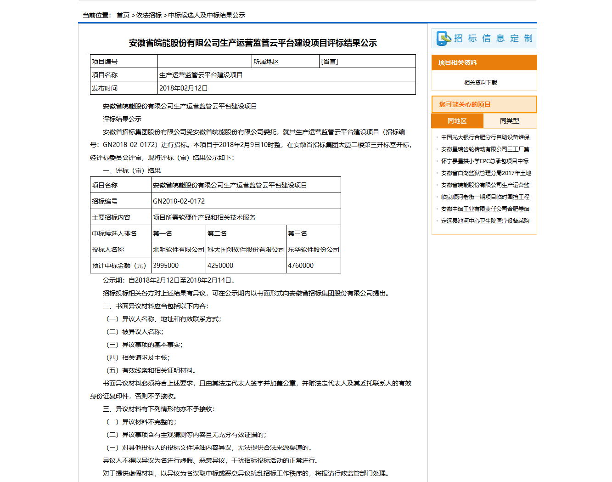612x482 pixels.
Task: Click （四）相关请求及主张 line
Action: point(138,357)
